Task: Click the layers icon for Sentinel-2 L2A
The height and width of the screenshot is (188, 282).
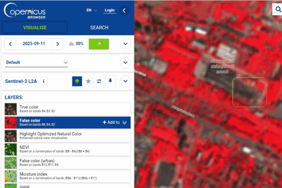Action: [77, 81]
